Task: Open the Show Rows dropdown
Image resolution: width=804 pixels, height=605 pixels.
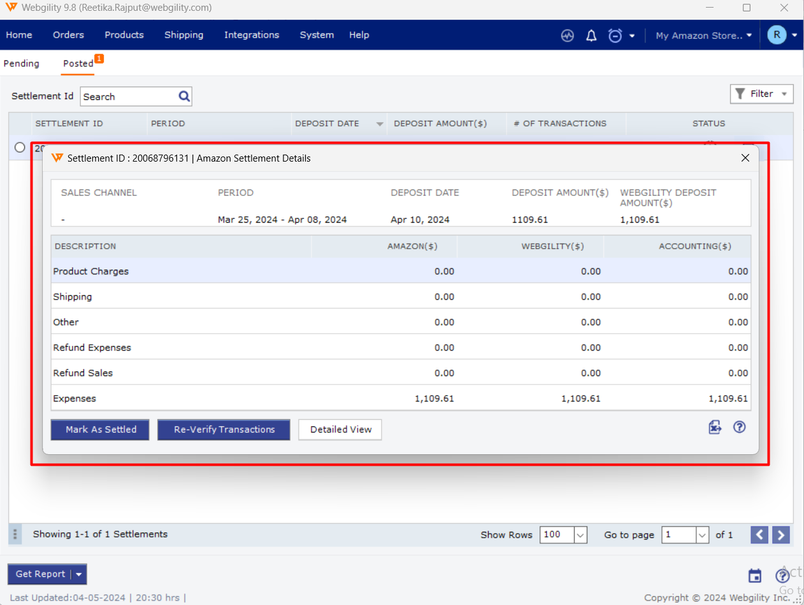Action: click(580, 535)
